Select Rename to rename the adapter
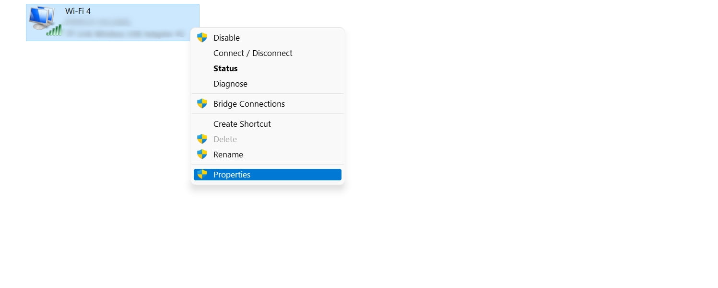718x288 pixels. click(x=228, y=154)
